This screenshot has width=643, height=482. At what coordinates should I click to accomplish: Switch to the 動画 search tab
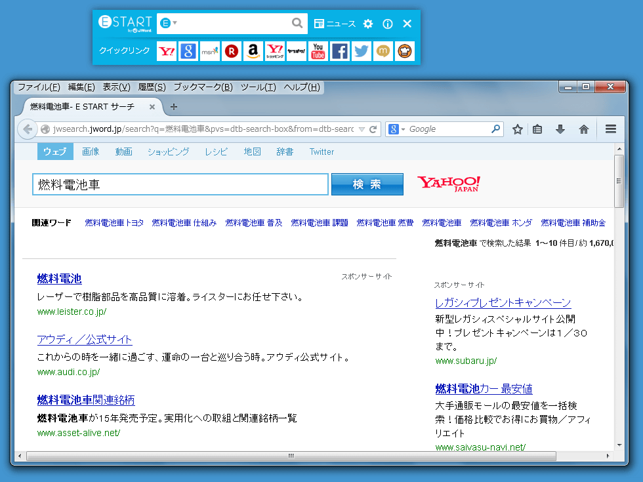point(124,151)
